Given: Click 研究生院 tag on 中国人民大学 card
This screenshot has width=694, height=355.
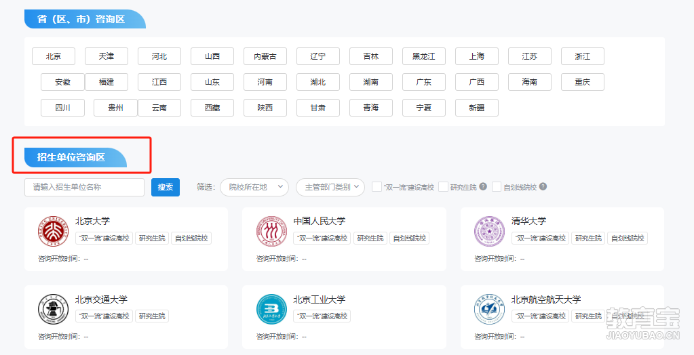Looking at the screenshot, I should pos(370,238).
